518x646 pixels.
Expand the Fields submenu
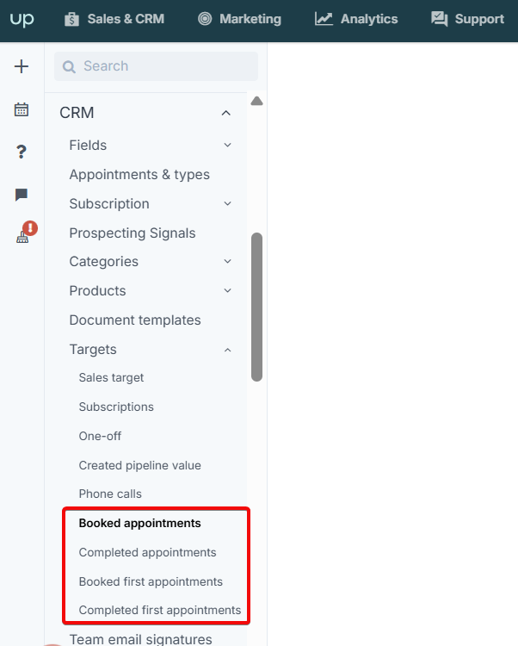click(227, 145)
